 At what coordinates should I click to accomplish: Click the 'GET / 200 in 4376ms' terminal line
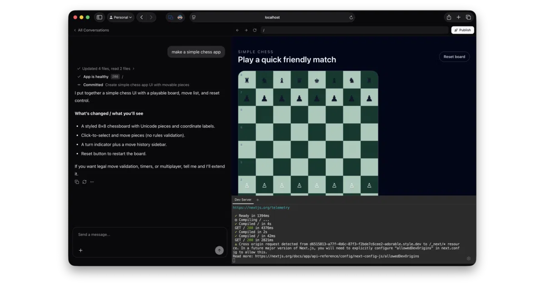tap(254, 228)
